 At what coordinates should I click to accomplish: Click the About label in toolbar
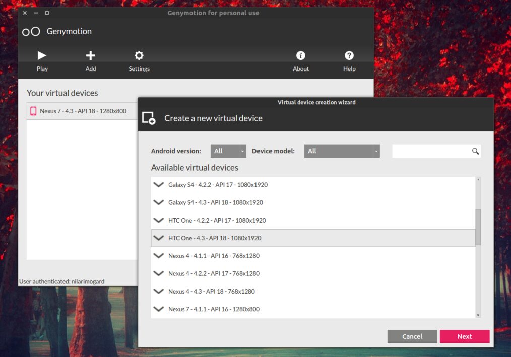[300, 69]
